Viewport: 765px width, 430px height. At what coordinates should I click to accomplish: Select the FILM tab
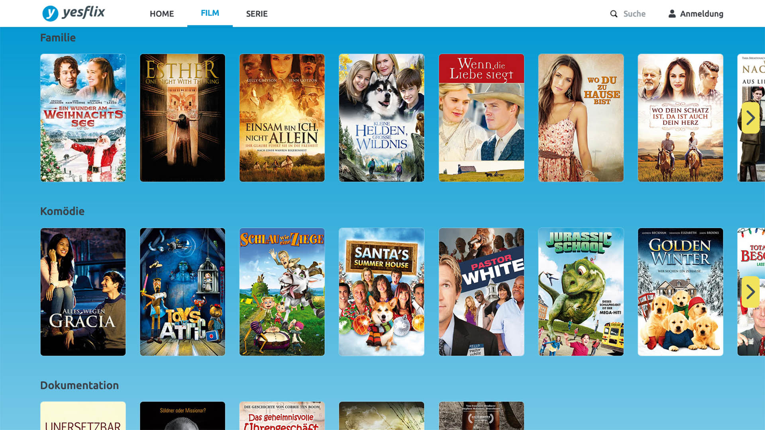210,13
